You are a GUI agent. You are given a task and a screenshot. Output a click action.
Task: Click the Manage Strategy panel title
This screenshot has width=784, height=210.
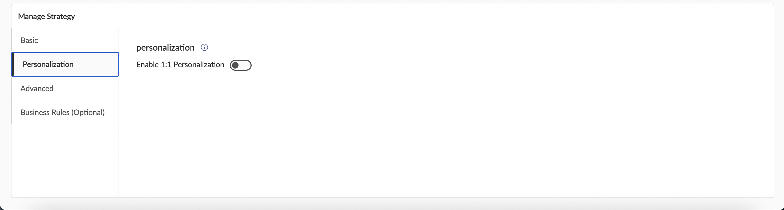point(47,16)
